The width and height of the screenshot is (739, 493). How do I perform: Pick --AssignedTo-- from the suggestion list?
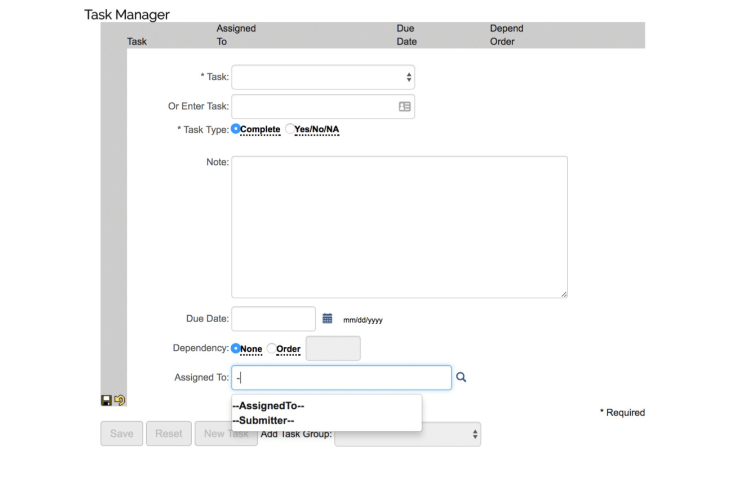coord(269,406)
